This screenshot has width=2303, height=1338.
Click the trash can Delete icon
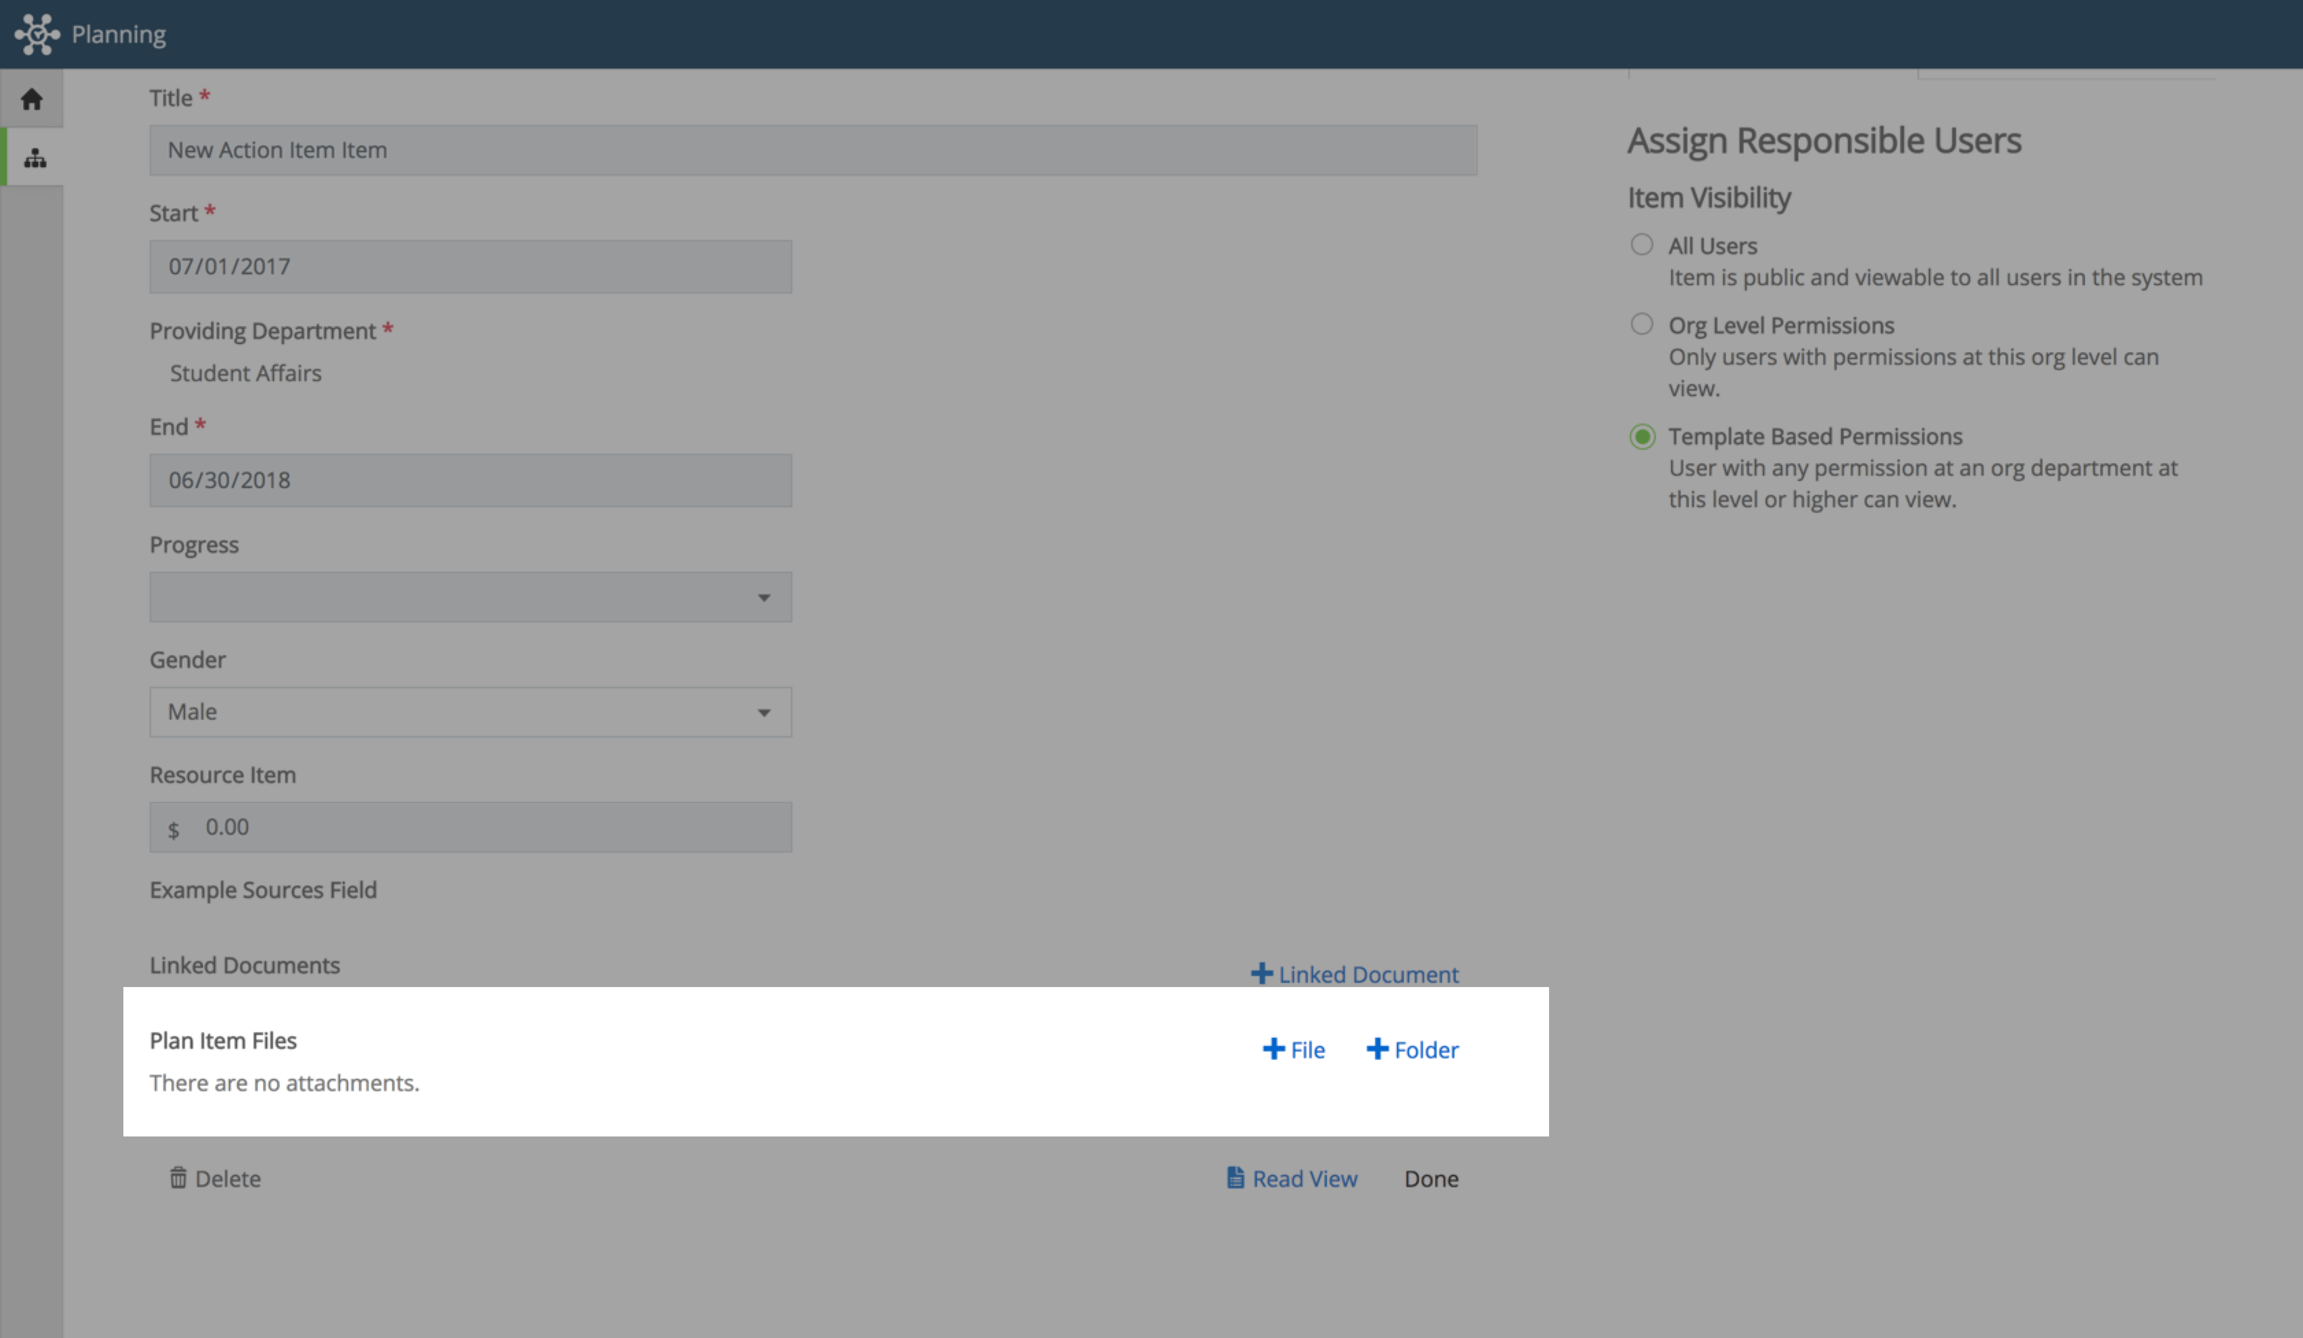178,1177
